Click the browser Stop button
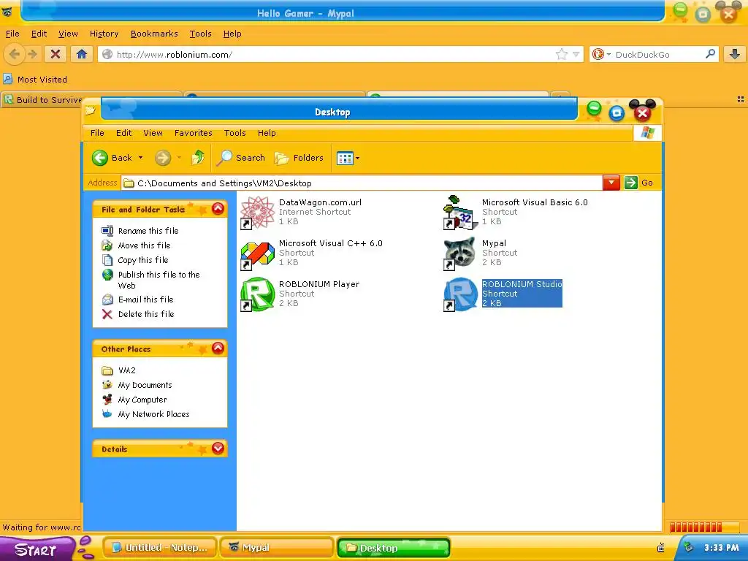Viewport: 748px width, 561px height. click(x=56, y=54)
